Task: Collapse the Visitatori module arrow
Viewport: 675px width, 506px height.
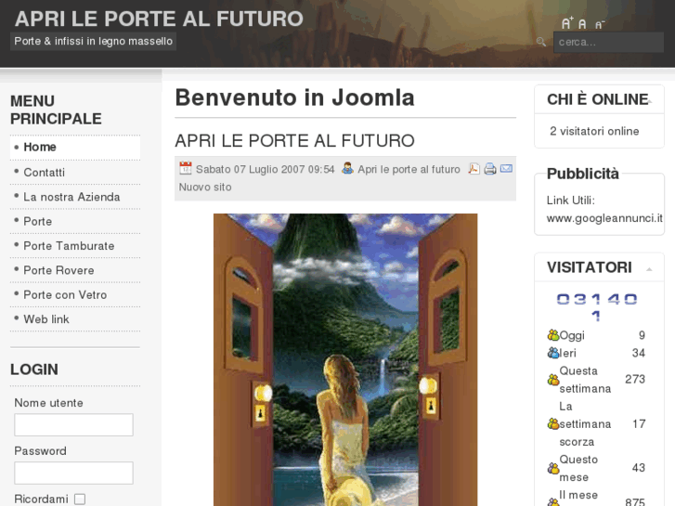Action: 649,269
